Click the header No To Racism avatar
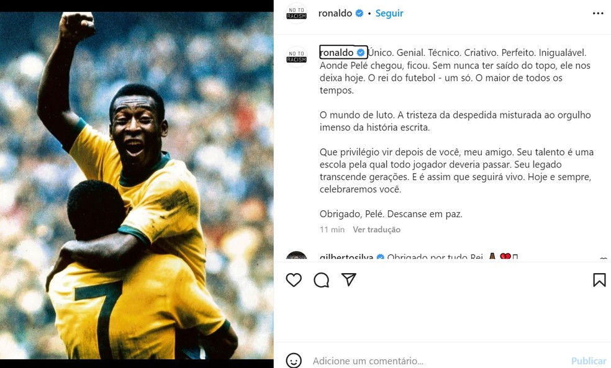Image resolution: width=611 pixels, height=368 pixels. coord(297,13)
